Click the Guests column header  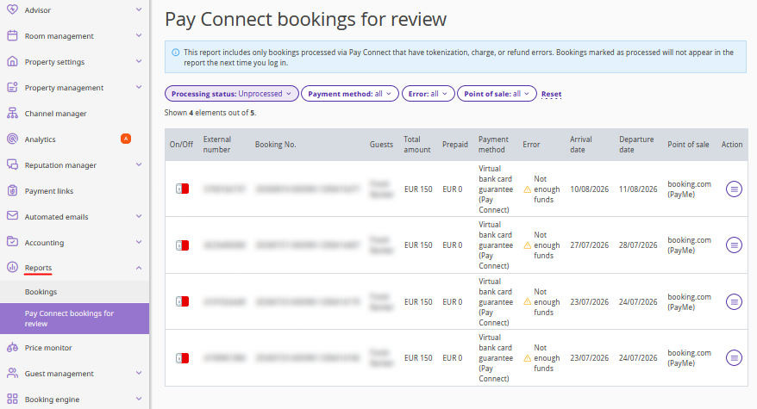[381, 144]
